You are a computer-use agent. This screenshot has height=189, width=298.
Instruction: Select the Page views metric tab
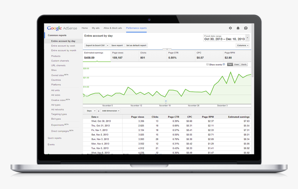point(125,56)
